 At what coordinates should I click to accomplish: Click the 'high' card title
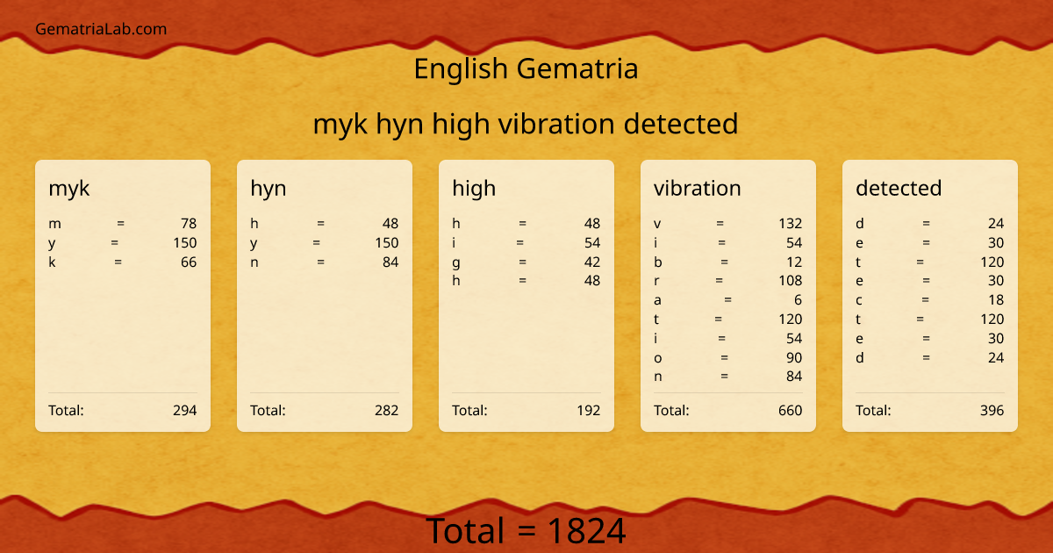pyautogui.click(x=474, y=189)
